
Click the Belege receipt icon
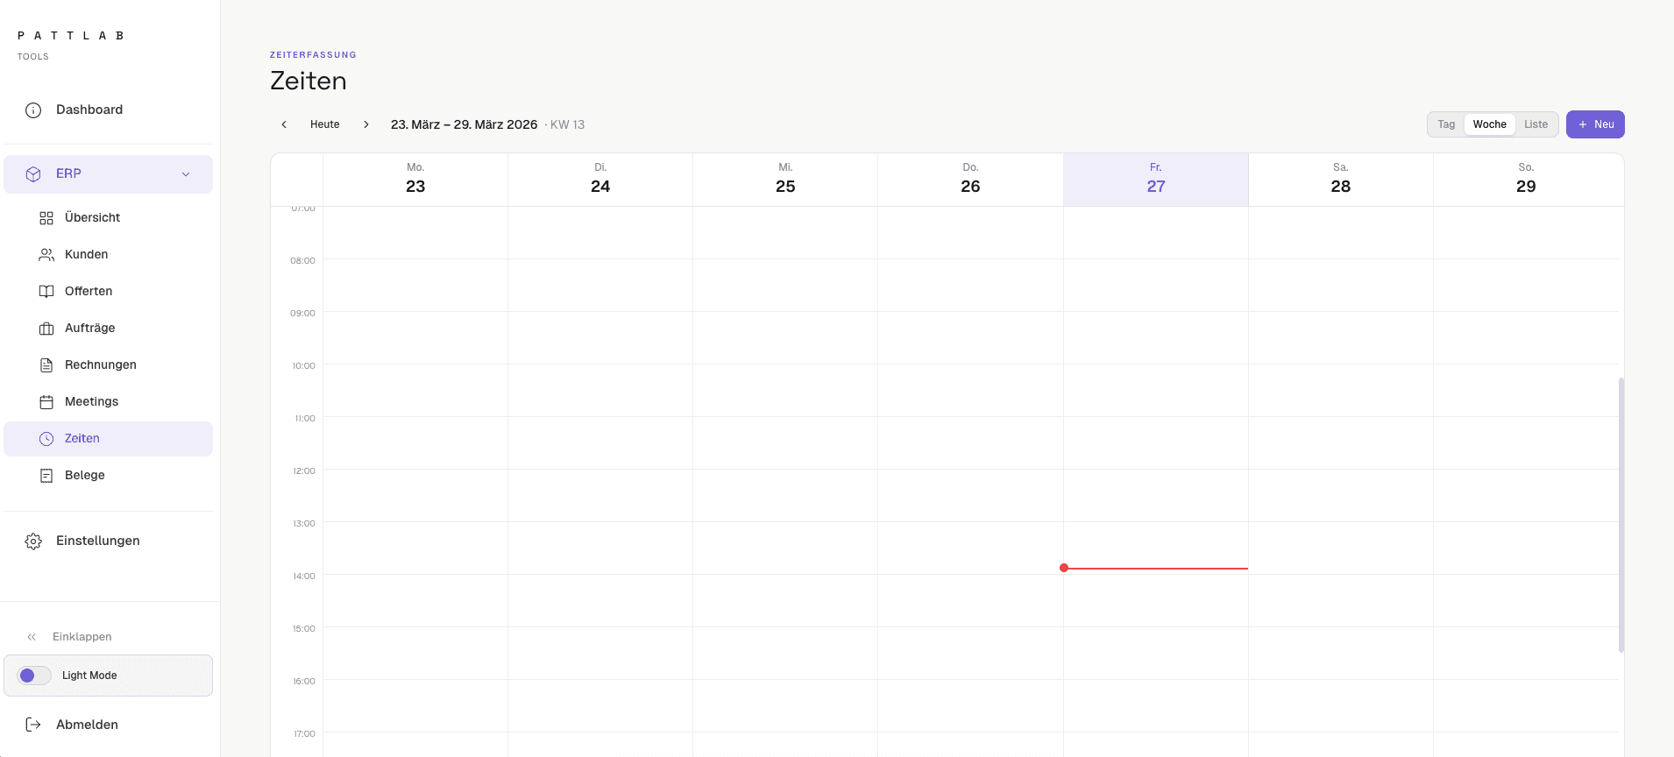click(x=46, y=476)
